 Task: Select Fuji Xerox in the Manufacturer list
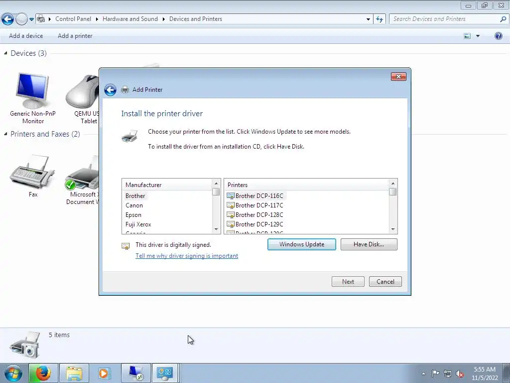click(x=138, y=224)
